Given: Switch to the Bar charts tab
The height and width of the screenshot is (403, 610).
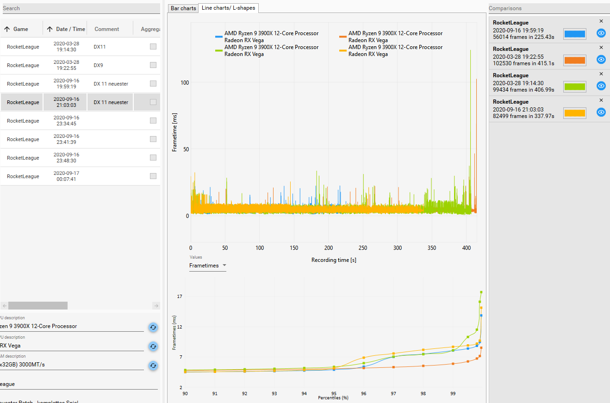Looking at the screenshot, I should pyautogui.click(x=183, y=8).
